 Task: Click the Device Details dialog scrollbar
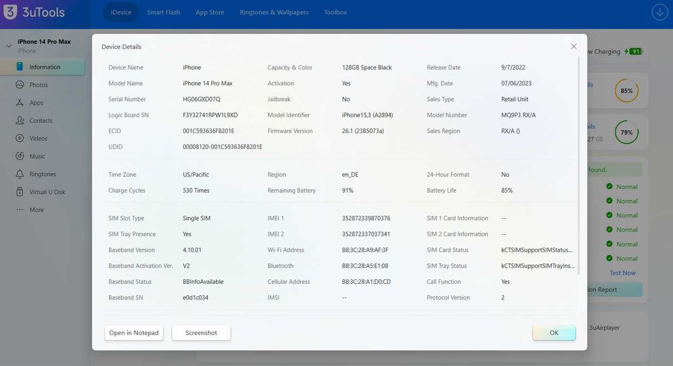(579, 166)
